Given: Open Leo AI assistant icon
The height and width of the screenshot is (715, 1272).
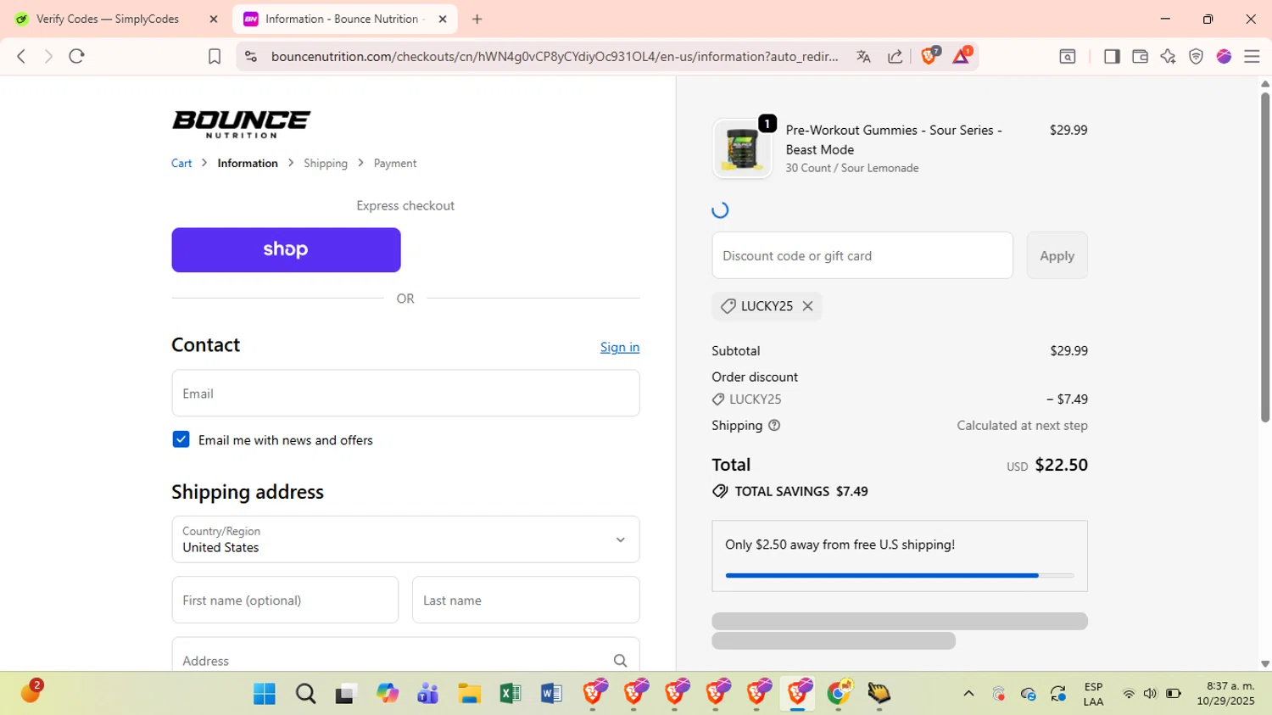Looking at the screenshot, I should coord(1168,56).
